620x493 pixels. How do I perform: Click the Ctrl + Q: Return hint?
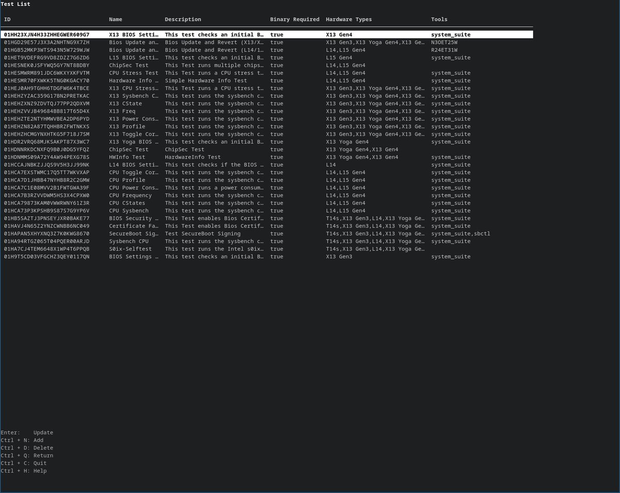tap(27, 456)
